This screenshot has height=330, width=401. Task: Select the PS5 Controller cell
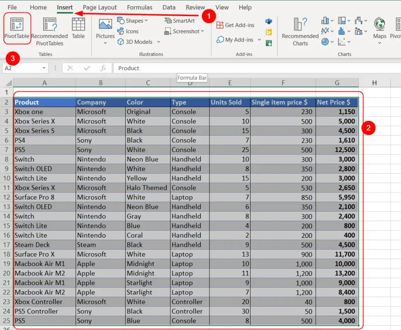pyautogui.click(x=45, y=311)
